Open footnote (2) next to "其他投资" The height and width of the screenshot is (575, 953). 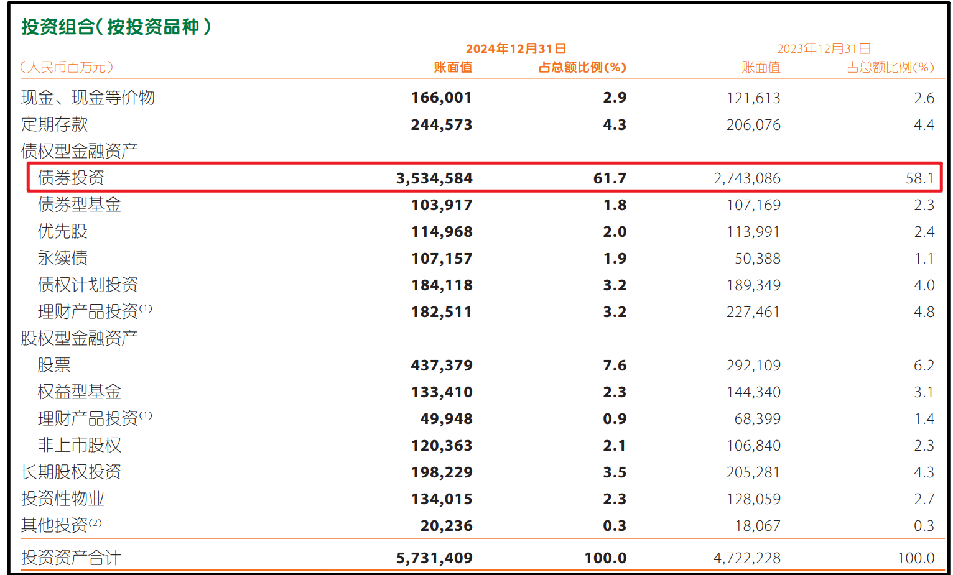[x=95, y=523]
